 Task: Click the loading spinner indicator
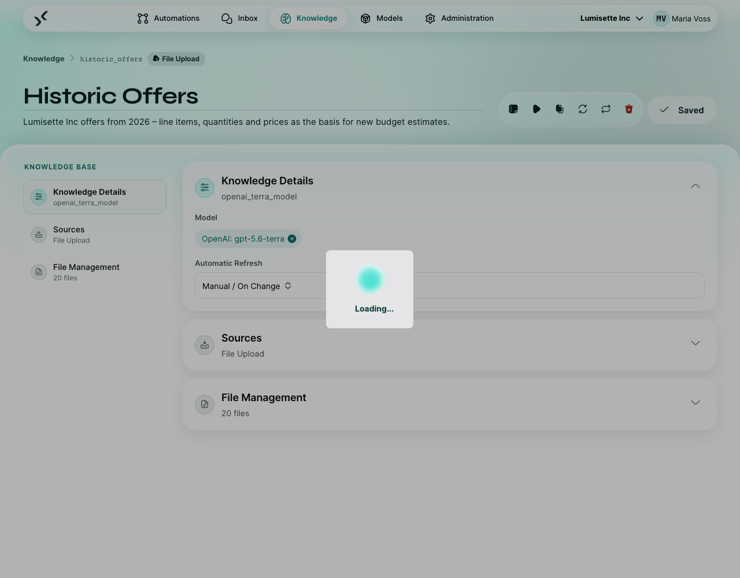click(370, 280)
